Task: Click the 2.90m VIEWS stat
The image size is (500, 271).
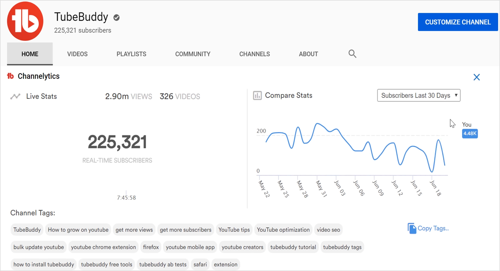Action: (x=129, y=96)
